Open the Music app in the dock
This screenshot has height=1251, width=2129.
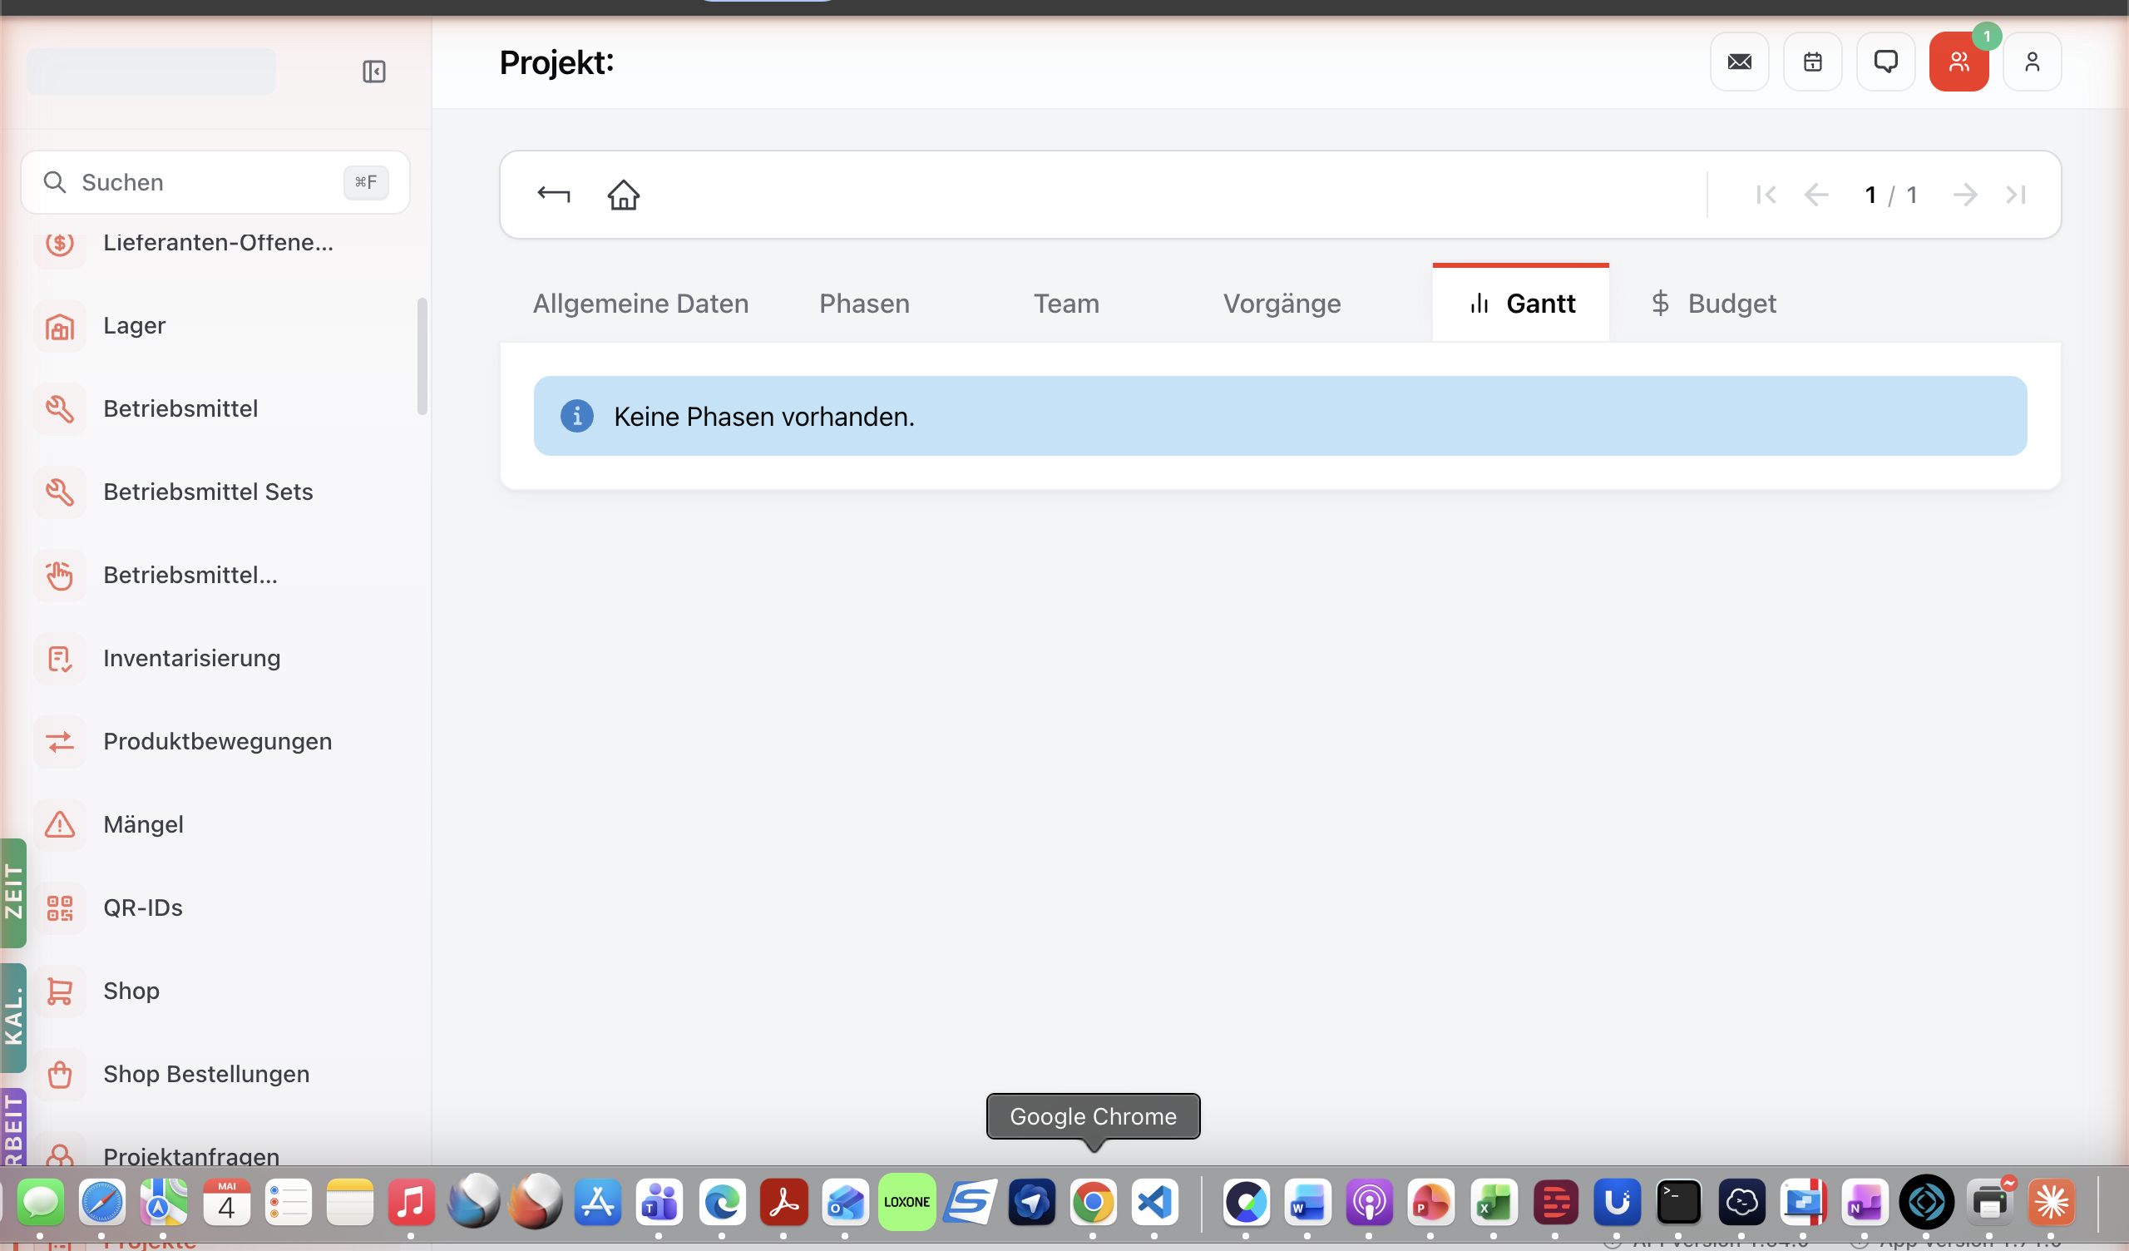(412, 1203)
